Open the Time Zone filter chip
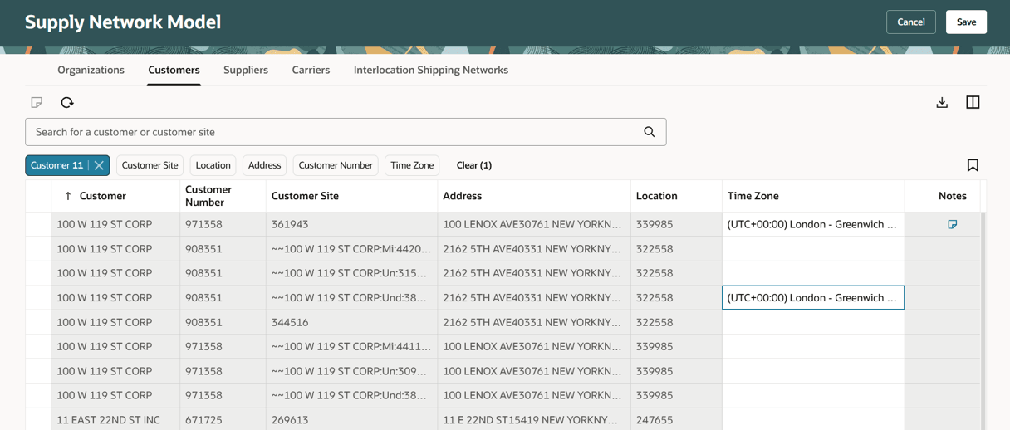1010x430 pixels. point(412,165)
